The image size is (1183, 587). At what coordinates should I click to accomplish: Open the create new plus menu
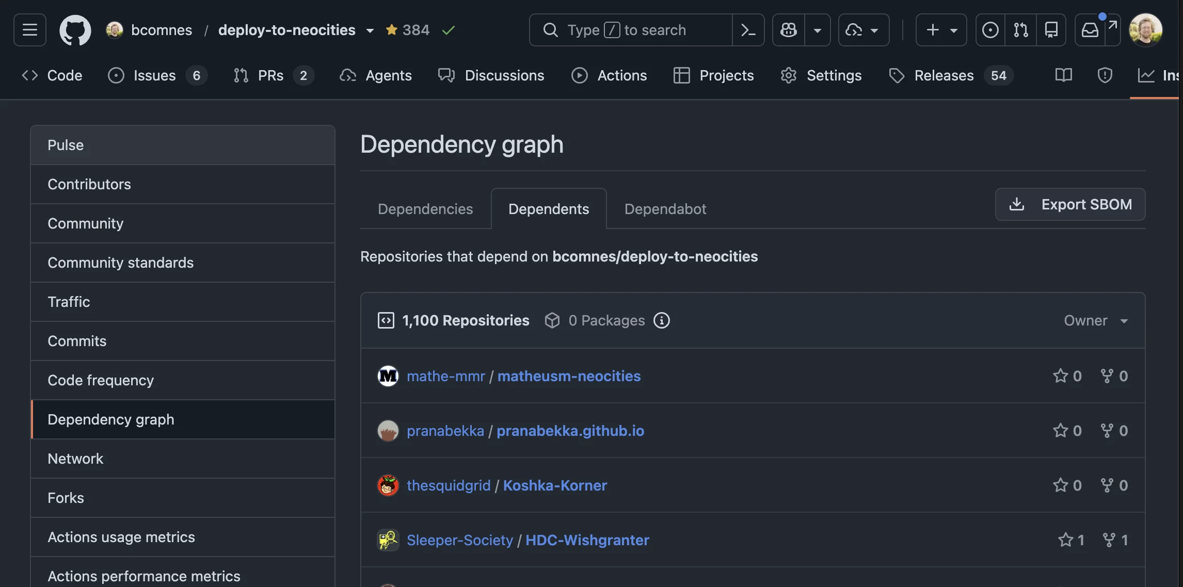click(941, 30)
